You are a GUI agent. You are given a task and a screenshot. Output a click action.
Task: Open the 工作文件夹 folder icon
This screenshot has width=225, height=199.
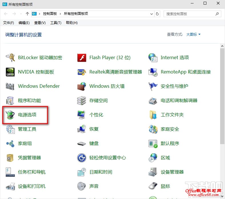click(x=153, y=115)
